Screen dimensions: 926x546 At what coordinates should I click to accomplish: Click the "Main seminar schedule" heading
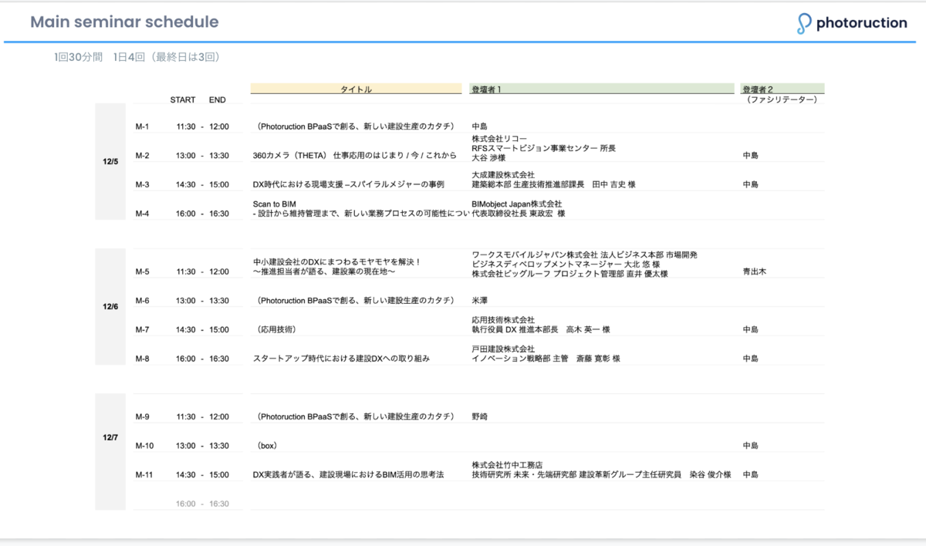pyautogui.click(x=124, y=22)
